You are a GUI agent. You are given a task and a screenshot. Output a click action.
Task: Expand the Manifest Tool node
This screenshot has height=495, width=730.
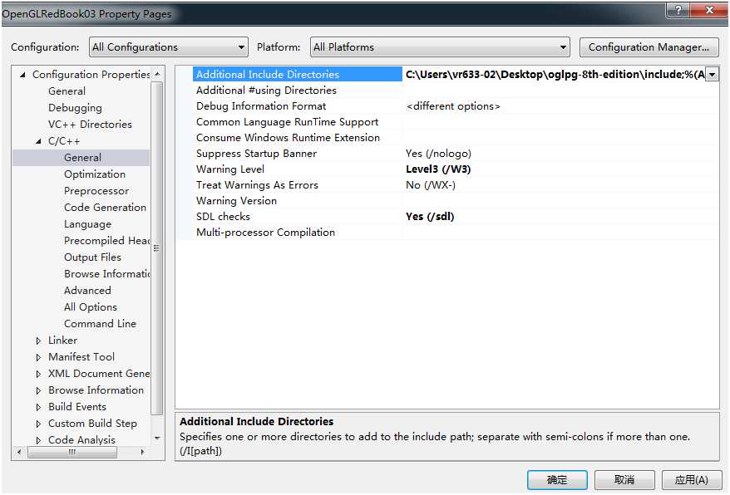pos(38,357)
